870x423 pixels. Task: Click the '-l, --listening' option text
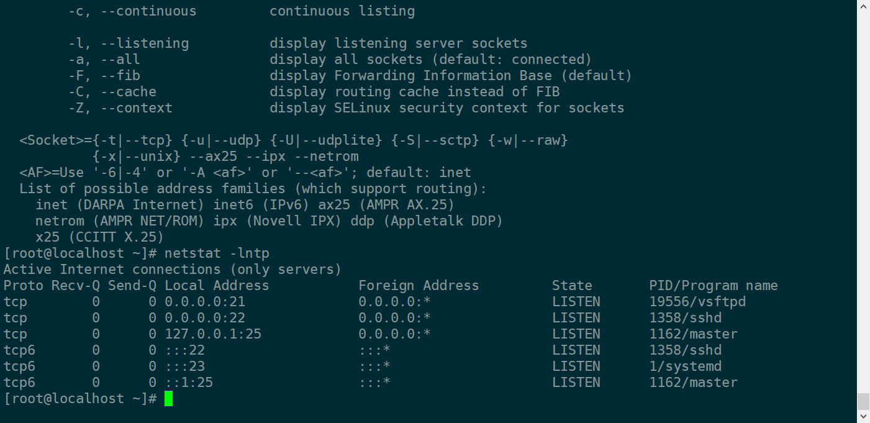tap(129, 43)
